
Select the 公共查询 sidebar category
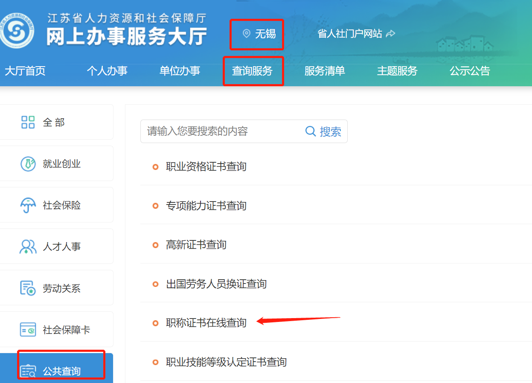(x=61, y=371)
